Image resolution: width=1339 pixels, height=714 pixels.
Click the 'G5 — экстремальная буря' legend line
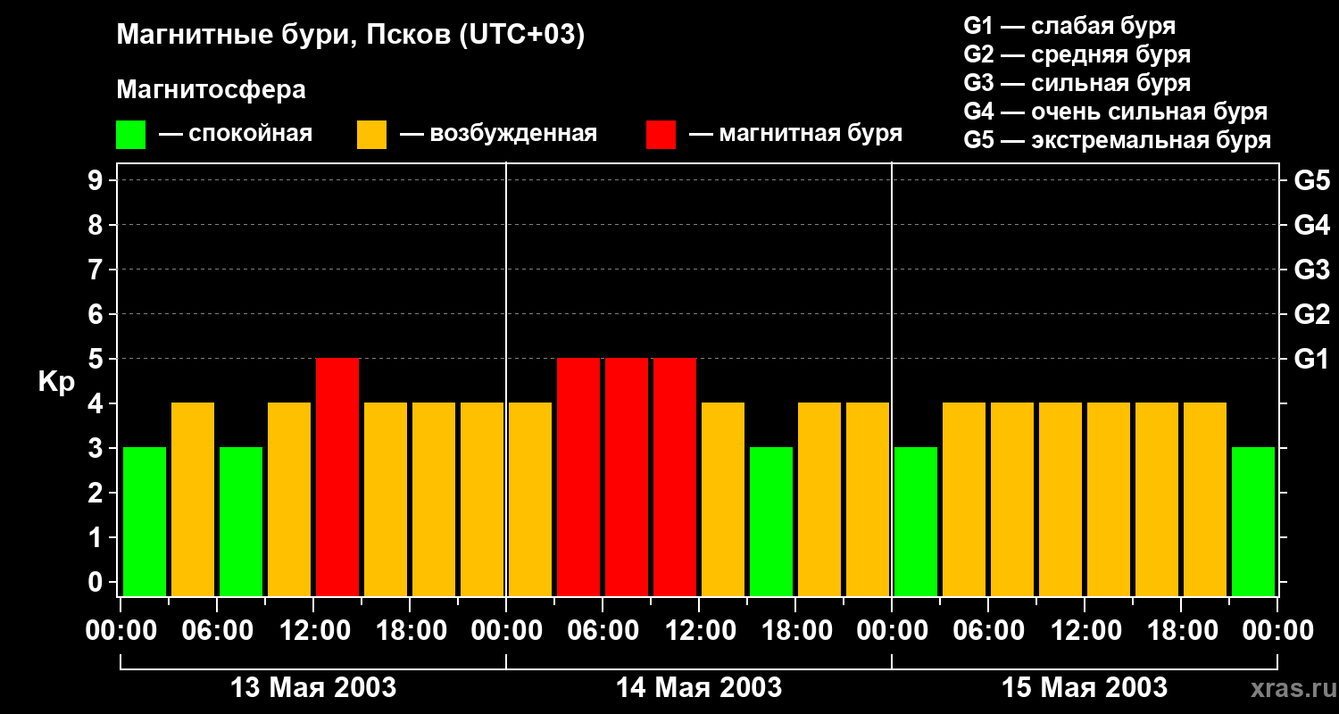tap(1117, 141)
